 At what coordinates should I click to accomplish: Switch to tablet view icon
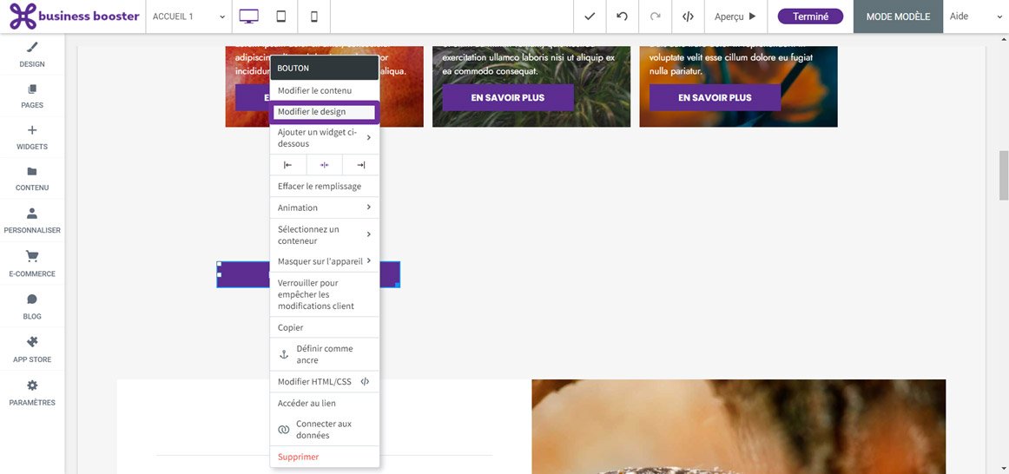point(281,16)
